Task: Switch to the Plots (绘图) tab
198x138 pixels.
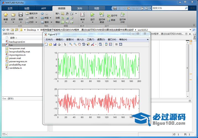Action: pyautogui.click(x=27, y=9)
